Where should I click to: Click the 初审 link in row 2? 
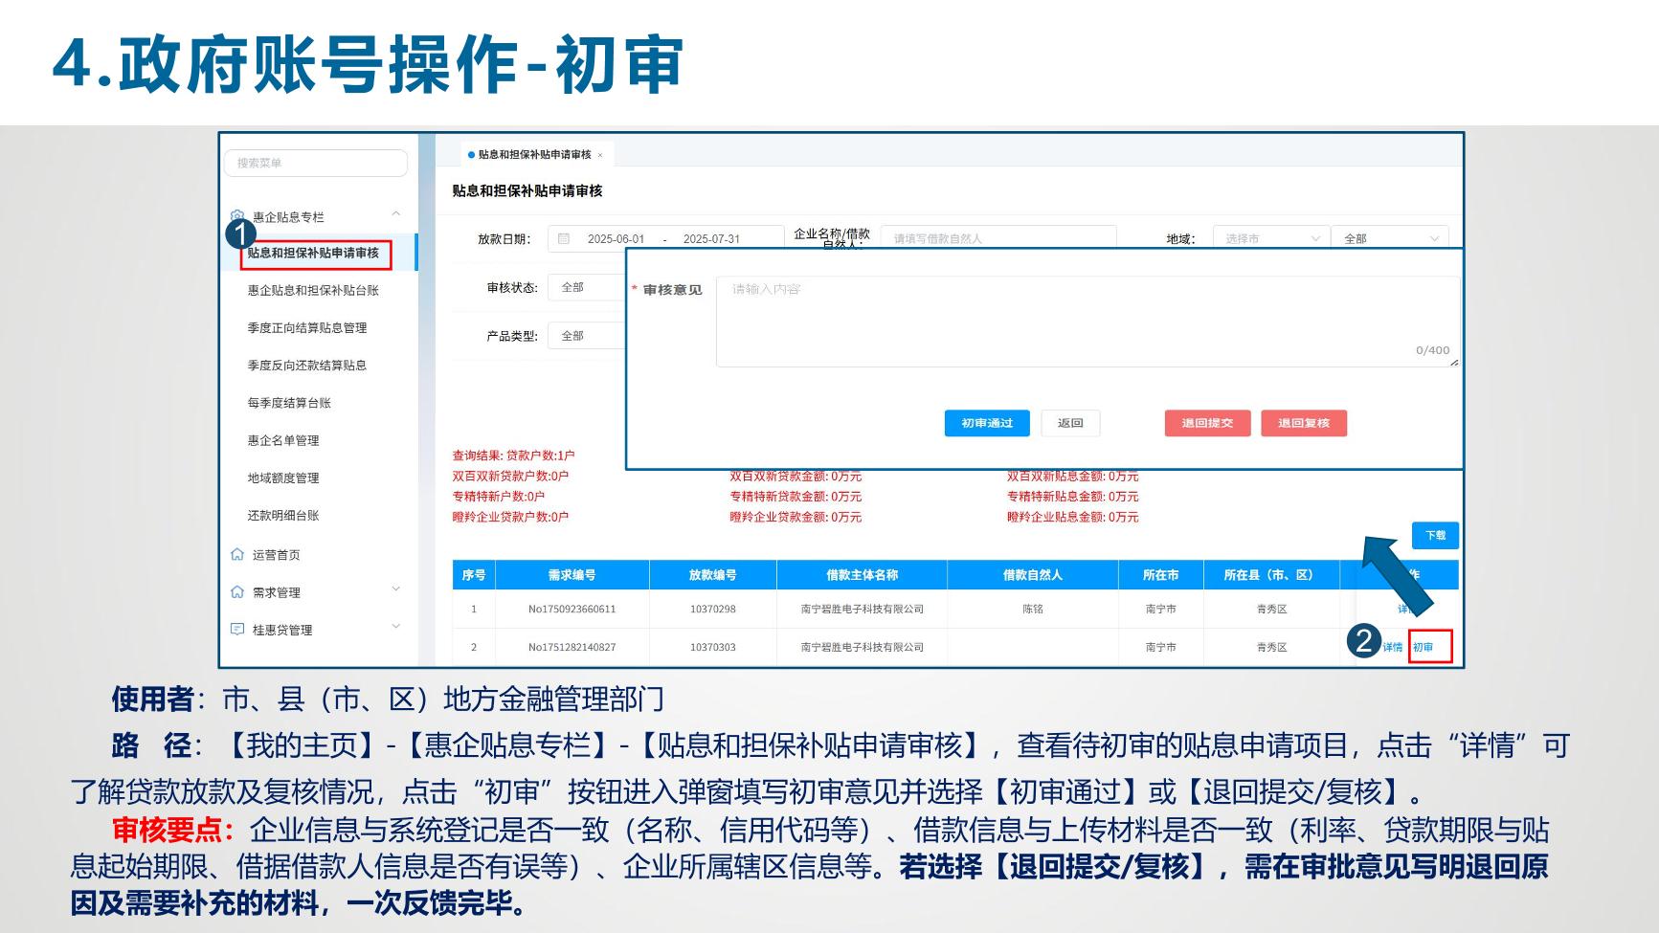[x=1424, y=648]
